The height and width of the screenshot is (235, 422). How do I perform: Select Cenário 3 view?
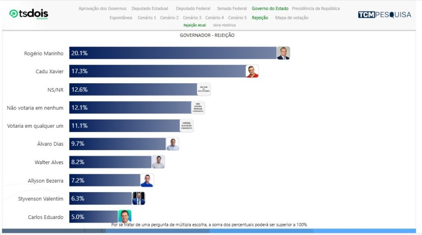point(192,18)
